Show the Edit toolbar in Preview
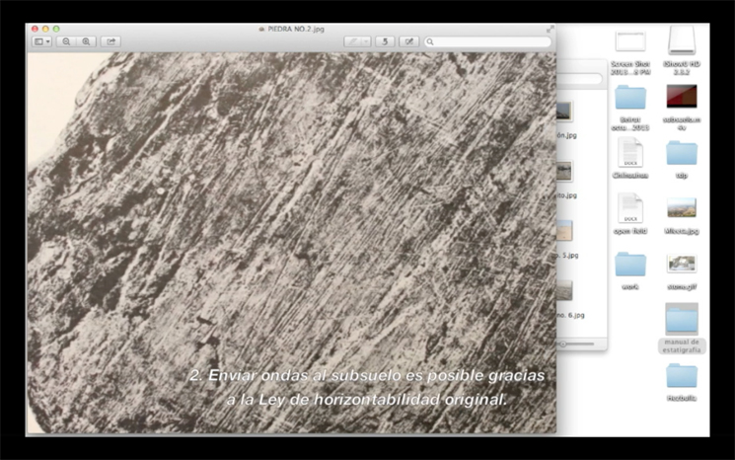Image resolution: width=735 pixels, height=460 pixels. click(408, 41)
